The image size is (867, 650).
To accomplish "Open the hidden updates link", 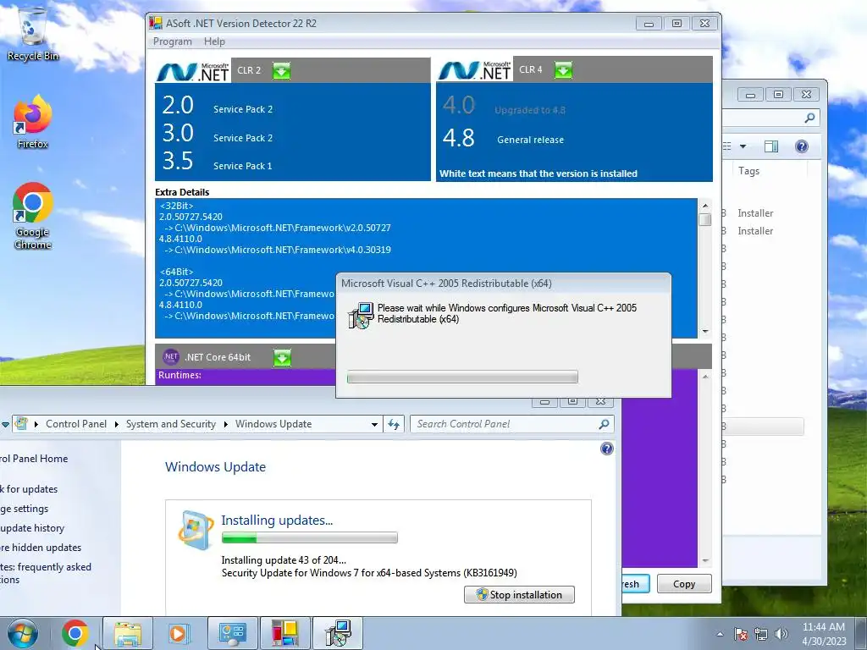I will (41, 548).
